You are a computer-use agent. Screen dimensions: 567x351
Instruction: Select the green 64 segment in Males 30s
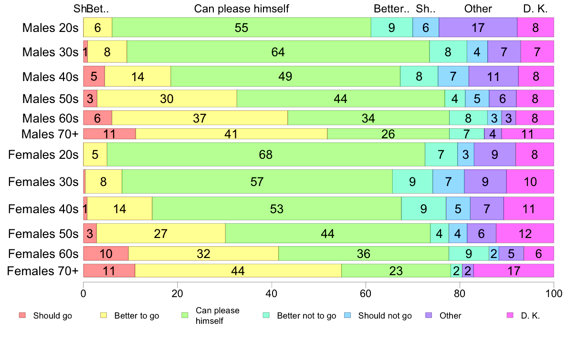[x=278, y=52]
